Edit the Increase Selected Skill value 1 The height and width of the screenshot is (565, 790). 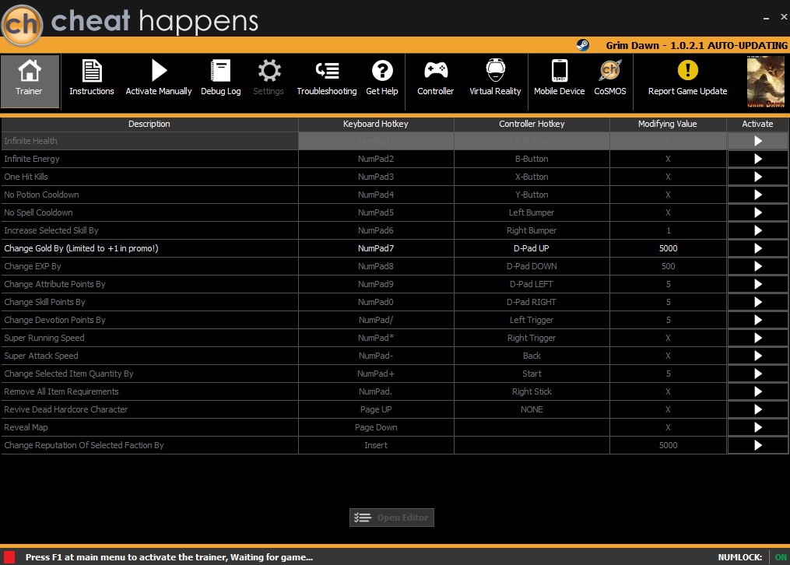tap(668, 230)
